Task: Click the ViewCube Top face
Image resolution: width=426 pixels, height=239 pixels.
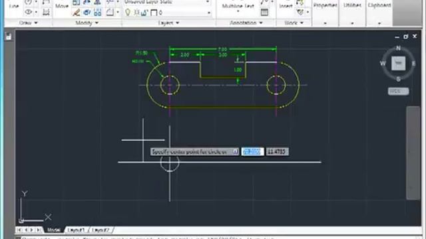Action: [398, 64]
